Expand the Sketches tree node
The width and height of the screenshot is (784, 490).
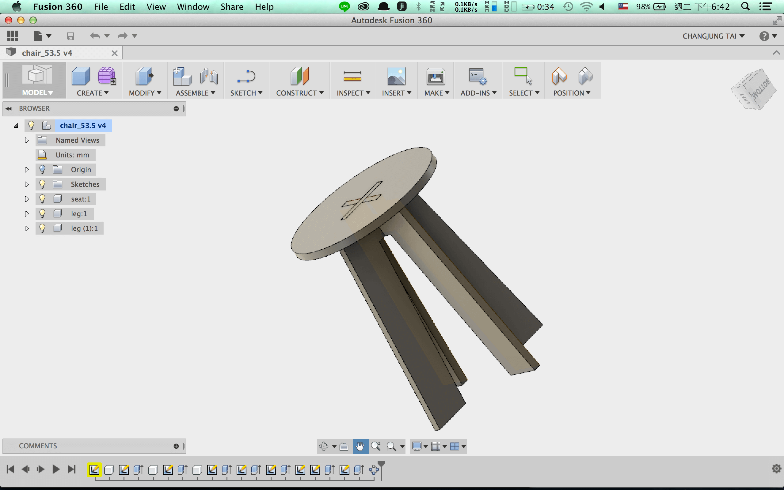[x=27, y=184]
